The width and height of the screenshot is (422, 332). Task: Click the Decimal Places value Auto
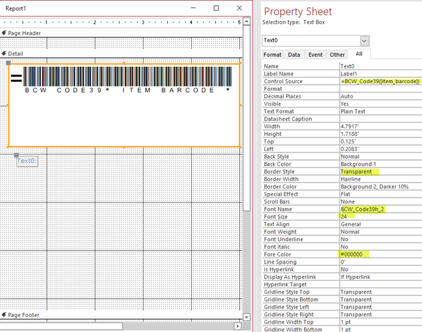(381, 96)
